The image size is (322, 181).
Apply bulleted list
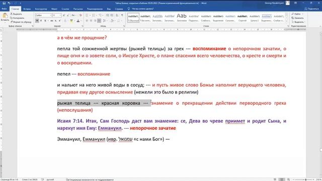88,15
